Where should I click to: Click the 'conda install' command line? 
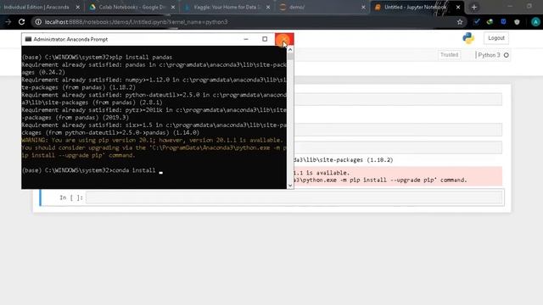click(x=92, y=170)
